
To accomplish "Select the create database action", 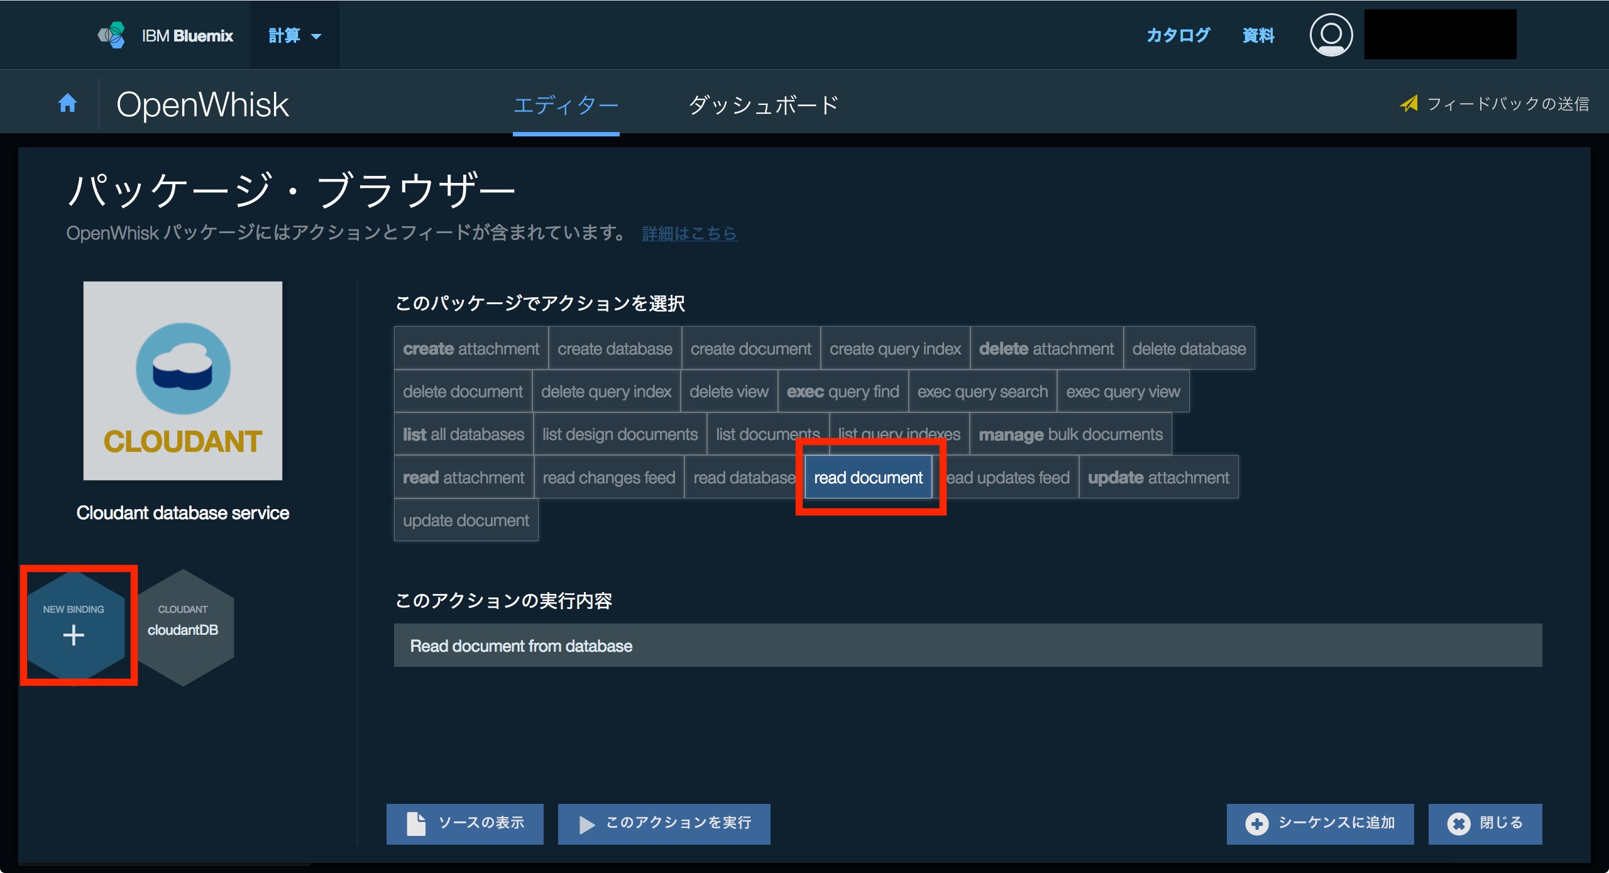I will [x=615, y=348].
